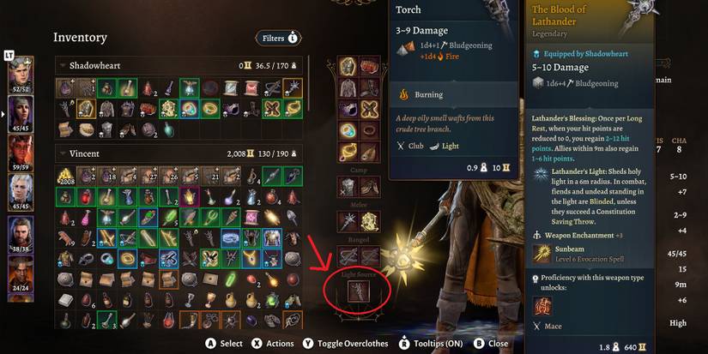This screenshot has height=354, width=708.
Task: Choose the ranged crossbow equipment slot
Action: 348,256
